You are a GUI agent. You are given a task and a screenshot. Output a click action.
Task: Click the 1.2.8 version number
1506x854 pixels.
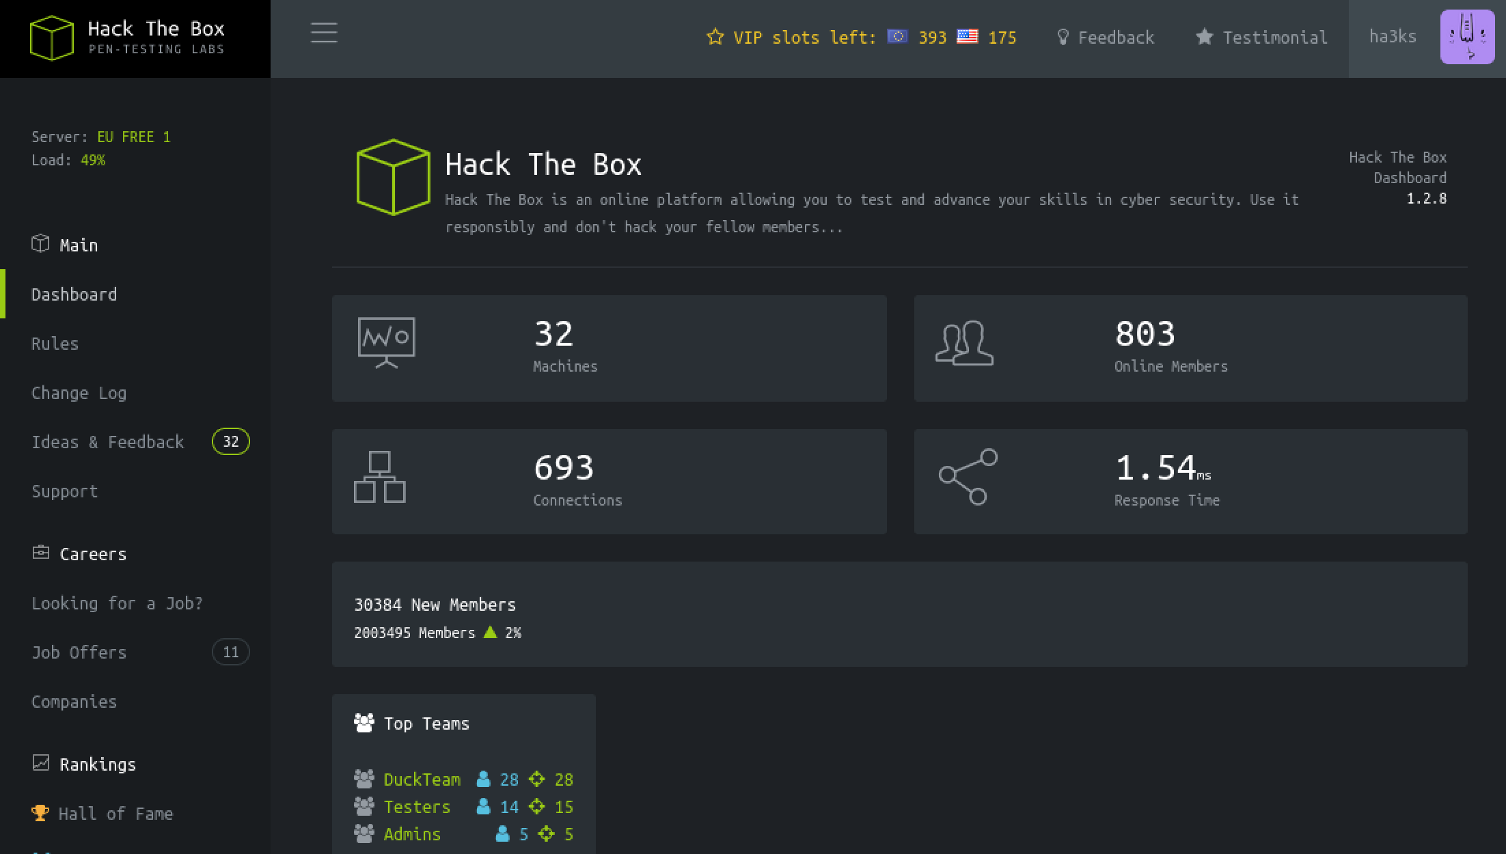tap(1427, 199)
